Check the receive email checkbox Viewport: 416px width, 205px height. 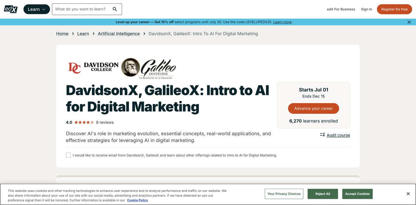pos(68,155)
